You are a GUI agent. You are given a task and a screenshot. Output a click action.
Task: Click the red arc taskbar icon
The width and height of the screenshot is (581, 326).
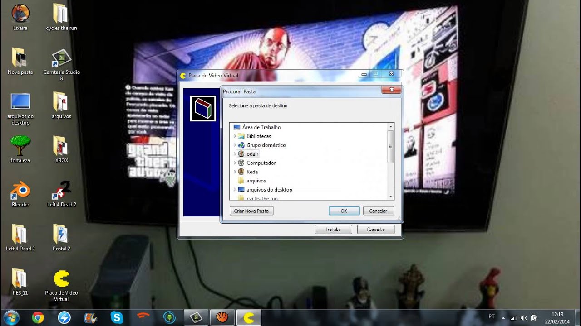[x=143, y=317]
